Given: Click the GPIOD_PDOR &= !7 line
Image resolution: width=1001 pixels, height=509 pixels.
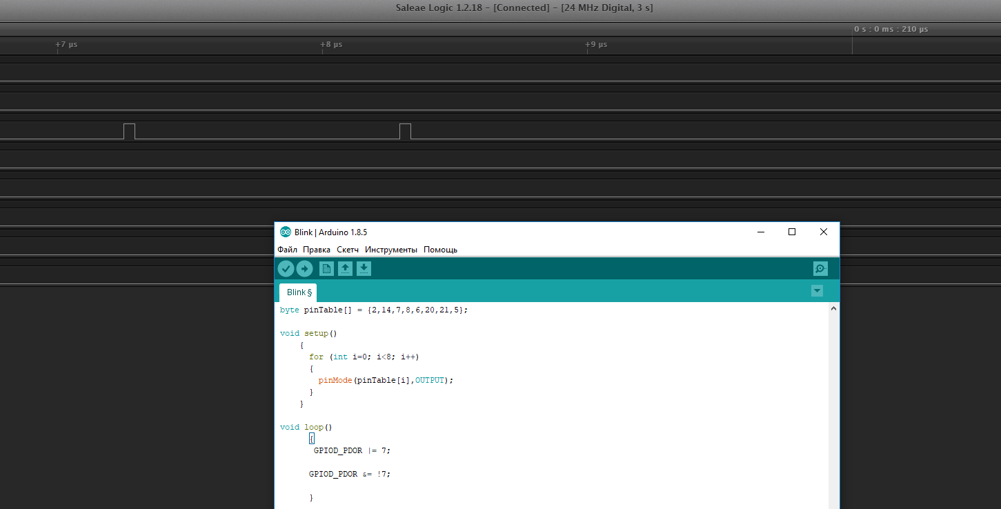Looking at the screenshot, I should 350,474.
